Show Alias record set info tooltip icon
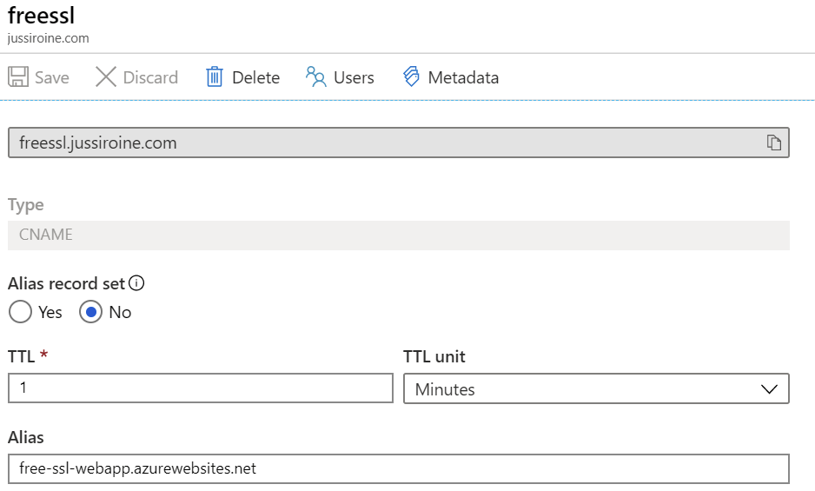Viewport: 815px width, 491px height. (136, 283)
